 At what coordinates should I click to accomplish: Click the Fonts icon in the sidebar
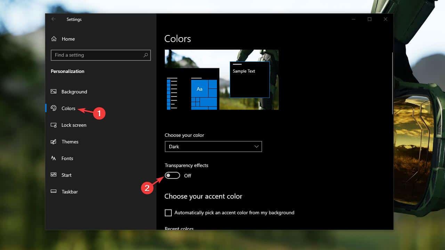click(54, 158)
